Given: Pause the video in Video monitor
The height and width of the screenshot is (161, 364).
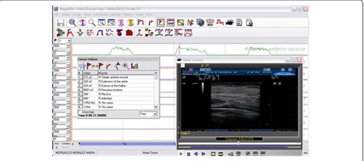Looking at the screenshot, I should 189,154.
